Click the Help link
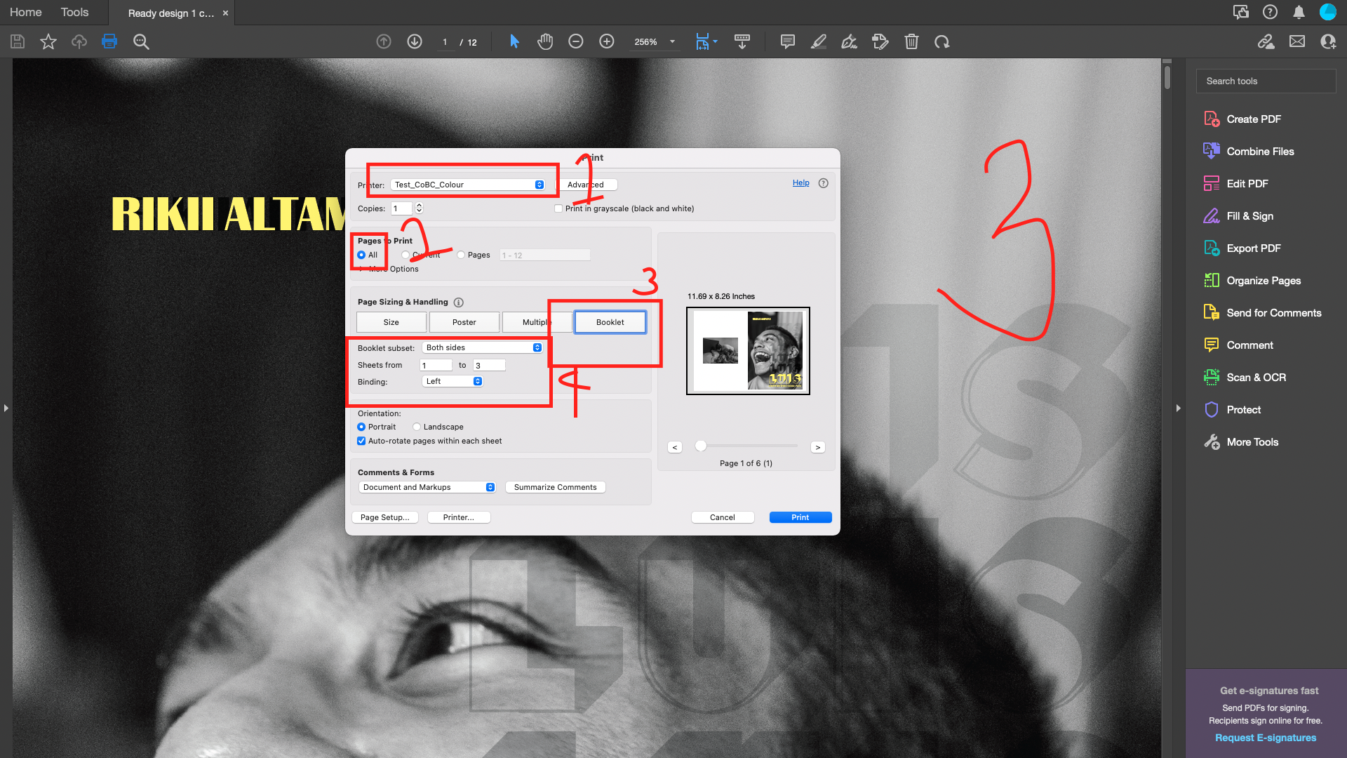The image size is (1347, 758). point(800,182)
